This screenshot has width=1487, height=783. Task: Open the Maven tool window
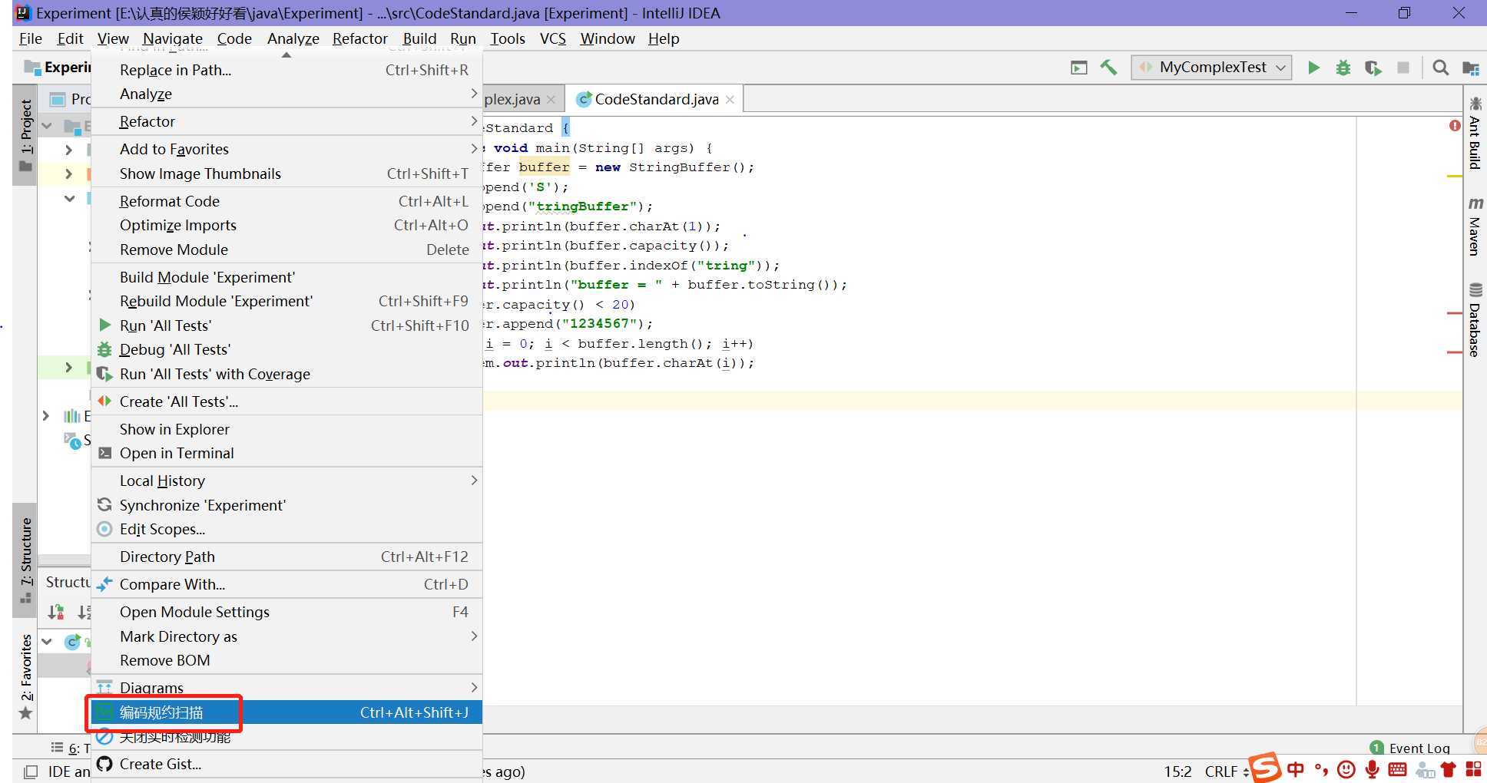[x=1475, y=226]
